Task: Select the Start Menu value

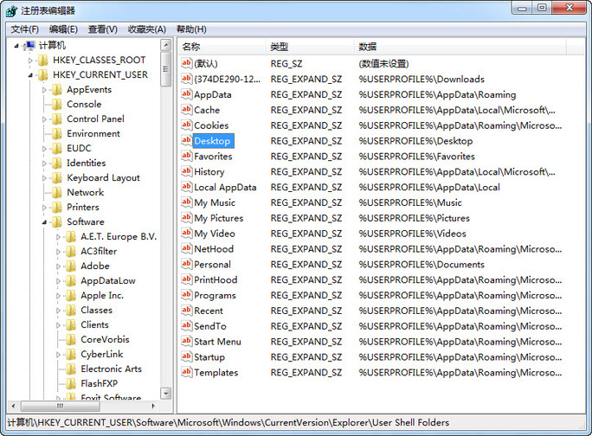Action: click(217, 342)
